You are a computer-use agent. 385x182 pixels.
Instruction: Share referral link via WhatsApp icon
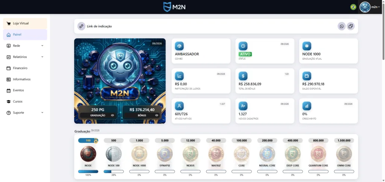[341, 26]
